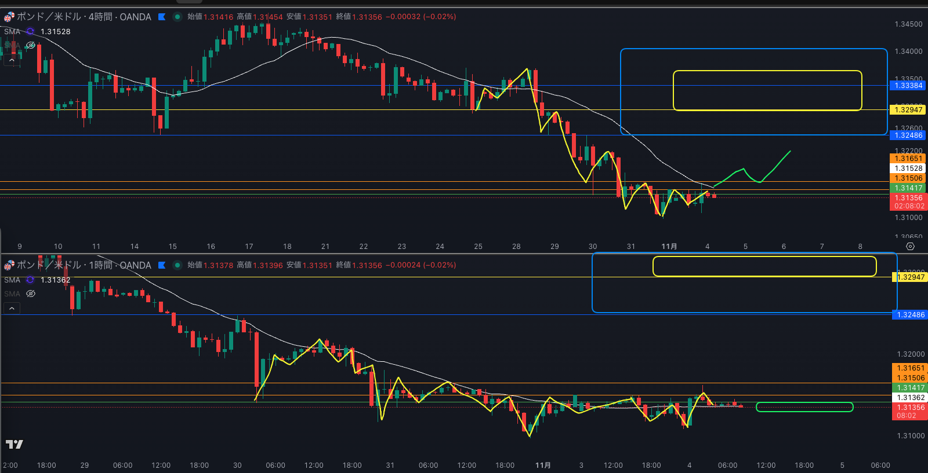Click the SMA loading icon on 4-hour chart
928x473 pixels.
(x=30, y=31)
